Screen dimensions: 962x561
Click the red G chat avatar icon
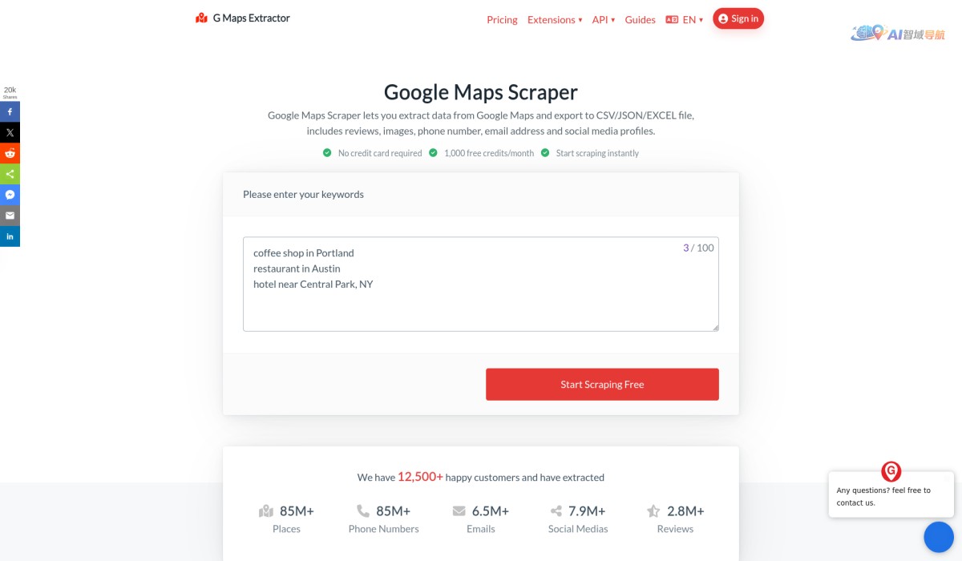[891, 471]
